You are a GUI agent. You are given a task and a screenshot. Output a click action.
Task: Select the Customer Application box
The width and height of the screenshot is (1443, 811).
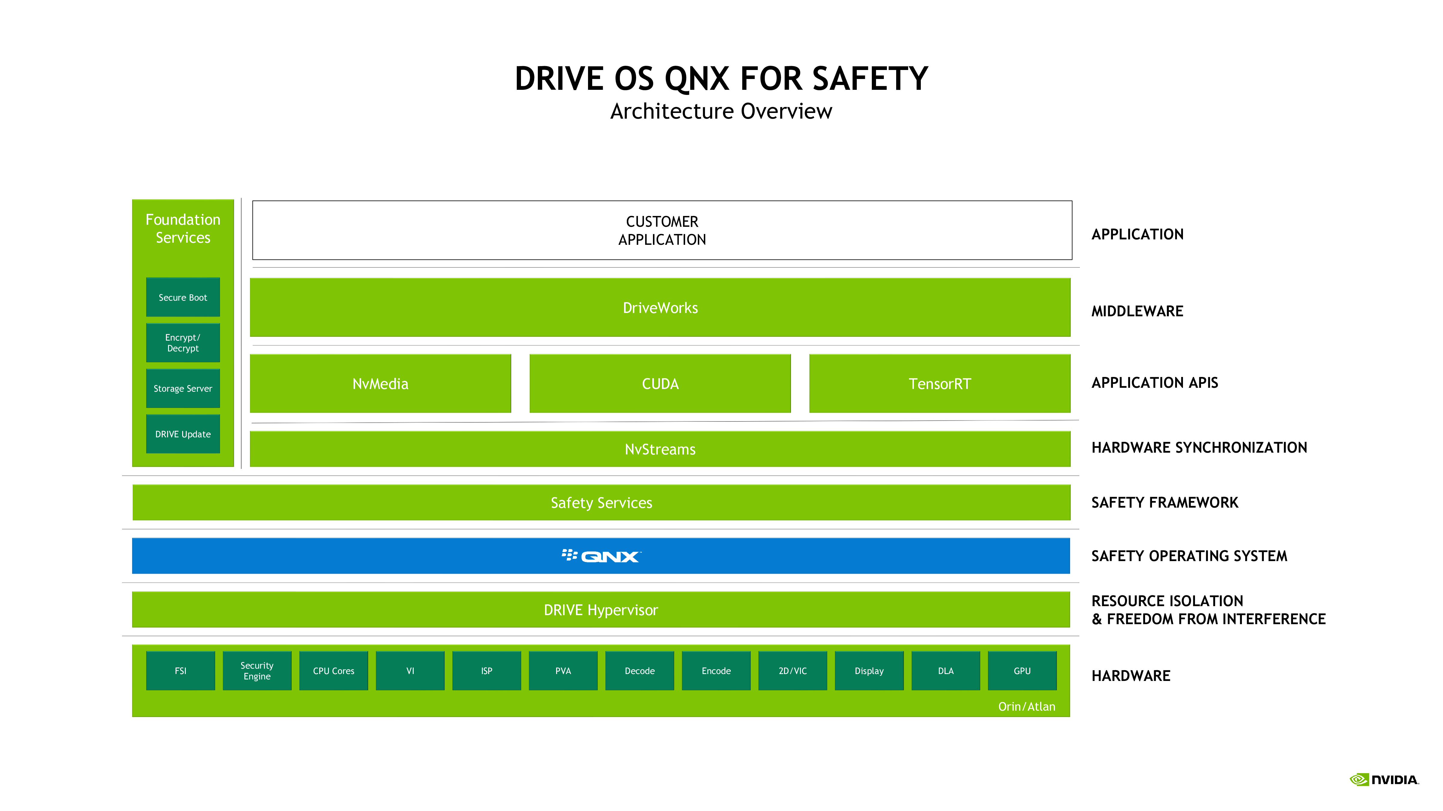click(x=662, y=230)
